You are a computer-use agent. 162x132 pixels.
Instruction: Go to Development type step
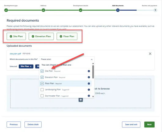[x=6, y=10]
